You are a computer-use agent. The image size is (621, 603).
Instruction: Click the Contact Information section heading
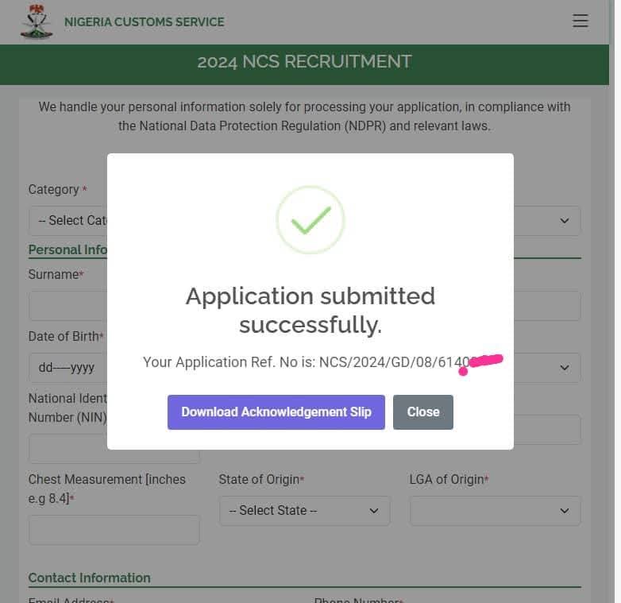pos(89,578)
